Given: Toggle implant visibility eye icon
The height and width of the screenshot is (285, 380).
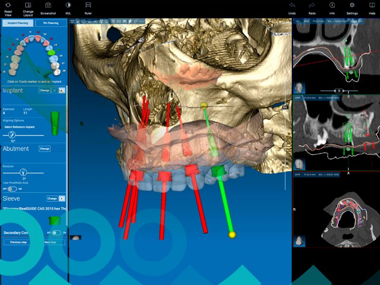Looking at the screenshot, I should [x=62, y=90].
